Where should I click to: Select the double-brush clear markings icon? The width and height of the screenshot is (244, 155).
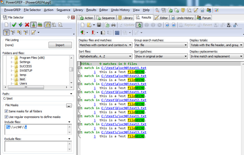click(x=40, y=25)
